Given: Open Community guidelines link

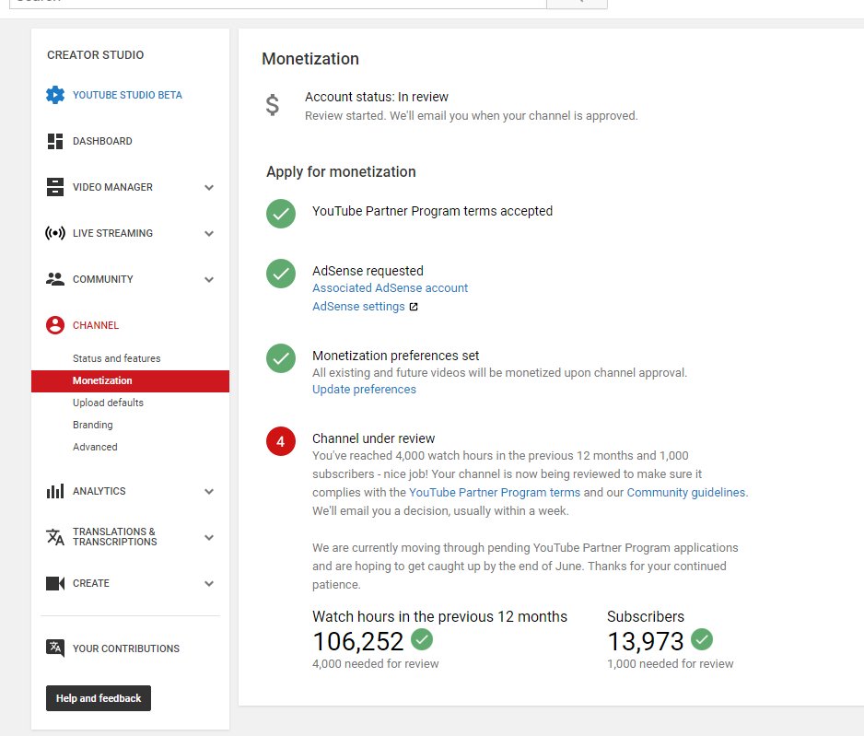Looking at the screenshot, I should [686, 492].
